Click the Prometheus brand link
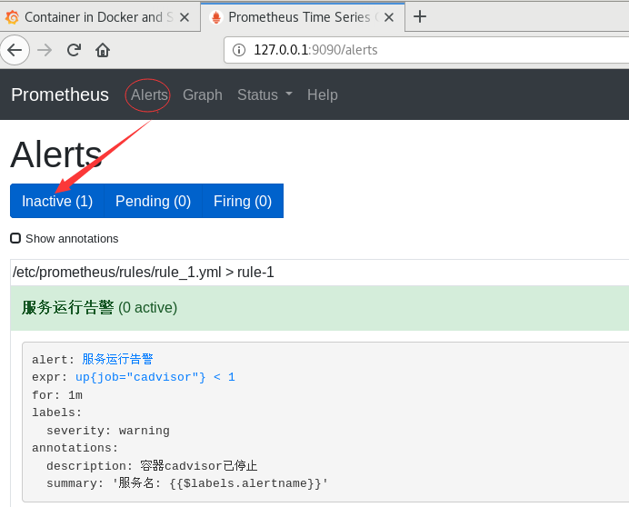 click(60, 95)
